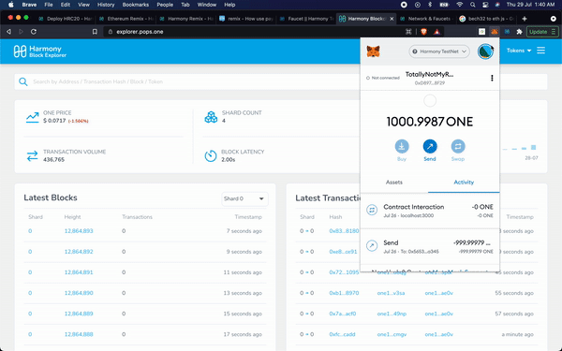The image size is (562, 351).
Task: Click transaction hash 0xb1...8970
Action: 344,293
